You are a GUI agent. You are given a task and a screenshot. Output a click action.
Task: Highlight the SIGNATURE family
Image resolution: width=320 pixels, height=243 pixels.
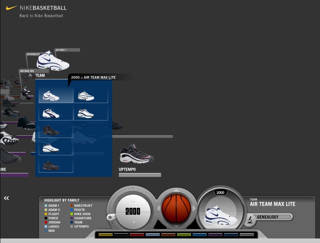pos(81,218)
